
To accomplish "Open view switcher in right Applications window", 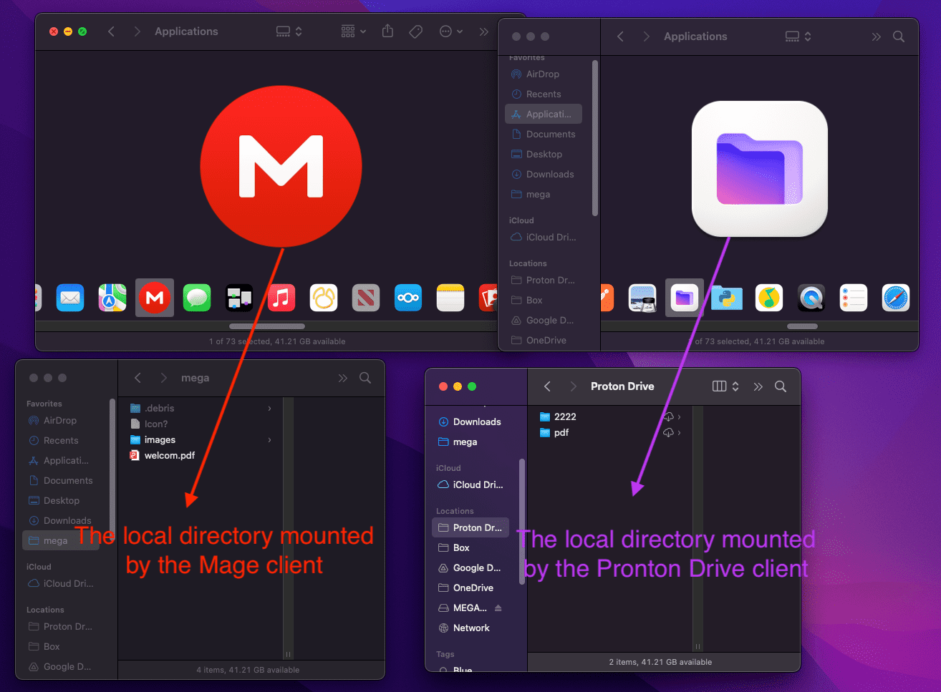I will point(798,36).
